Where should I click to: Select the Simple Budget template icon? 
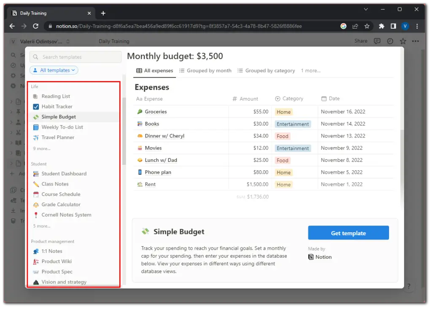click(x=36, y=117)
